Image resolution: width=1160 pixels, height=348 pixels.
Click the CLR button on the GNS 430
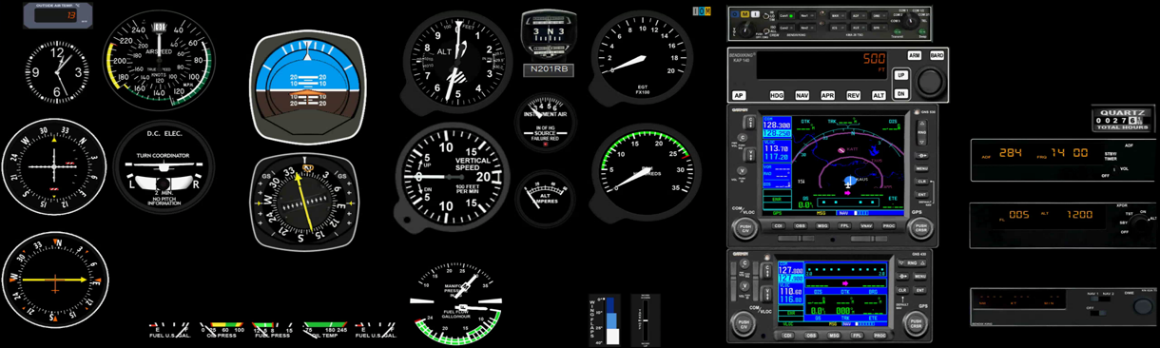click(x=902, y=290)
